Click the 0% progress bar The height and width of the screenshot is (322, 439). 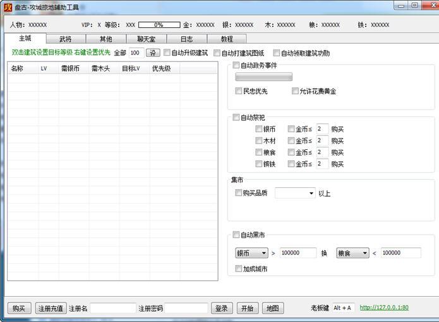pos(159,25)
